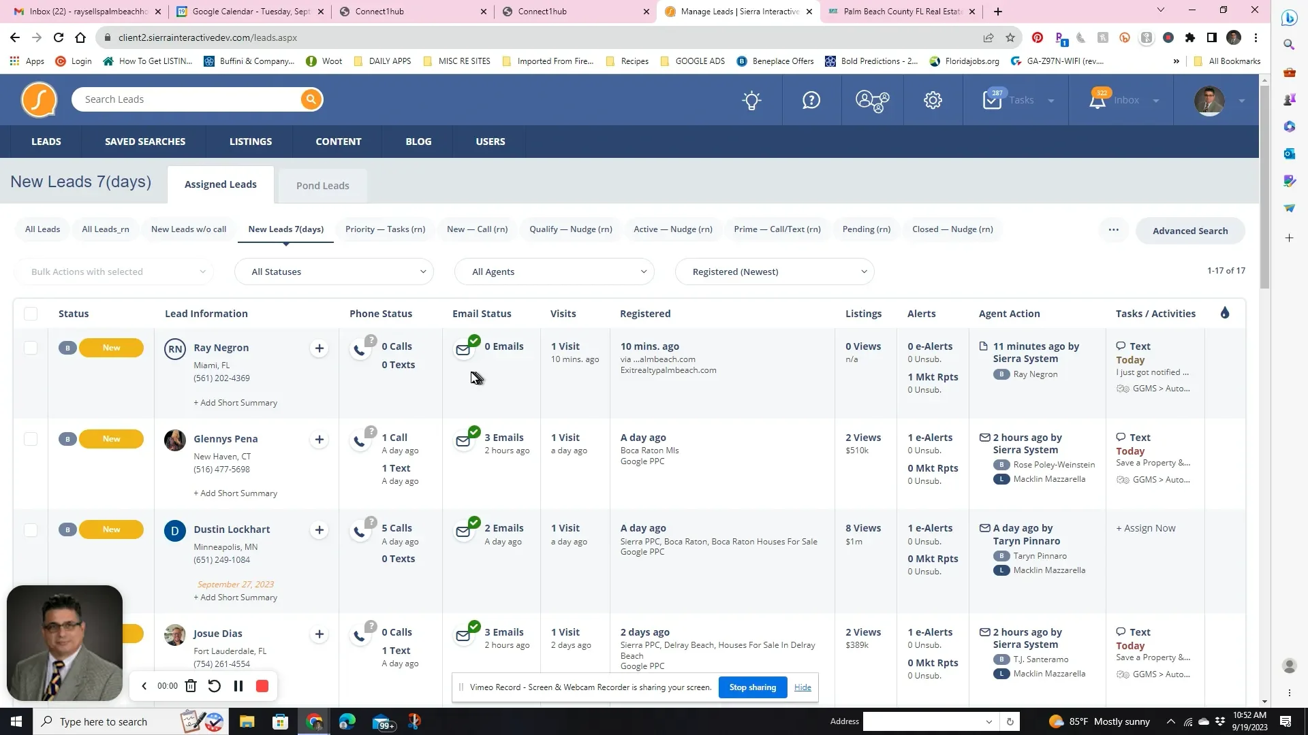Expand the bookmarks overflow chevron
The height and width of the screenshot is (735, 1308).
click(1176, 61)
